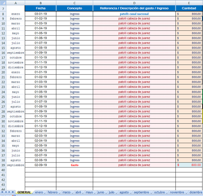Click the red Gasto cell
This screenshot has width=203, height=196.
[x=74, y=165]
